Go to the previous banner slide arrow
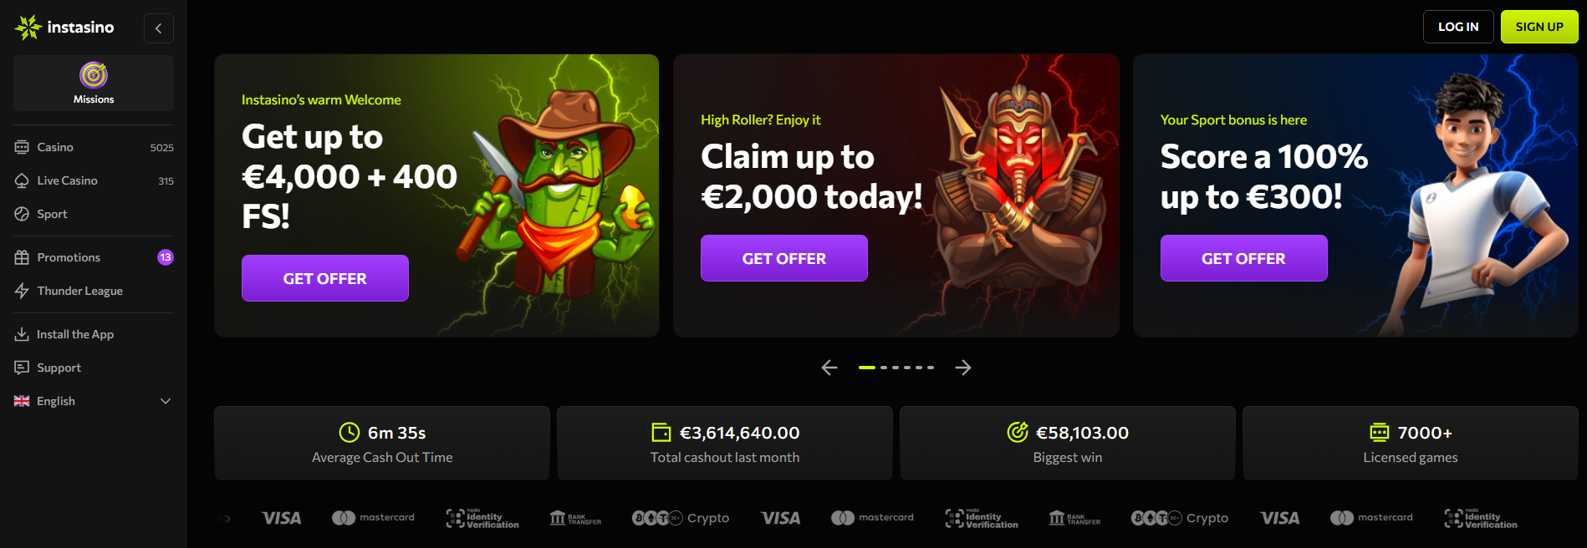This screenshot has height=548, width=1587. pyautogui.click(x=829, y=368)
